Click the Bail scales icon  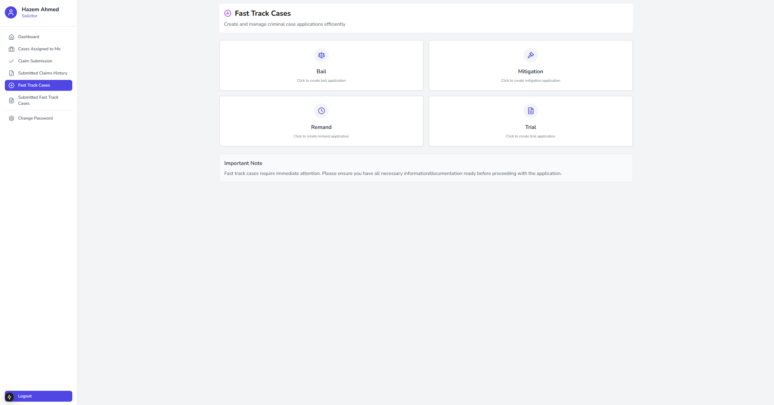click(321, 55)
